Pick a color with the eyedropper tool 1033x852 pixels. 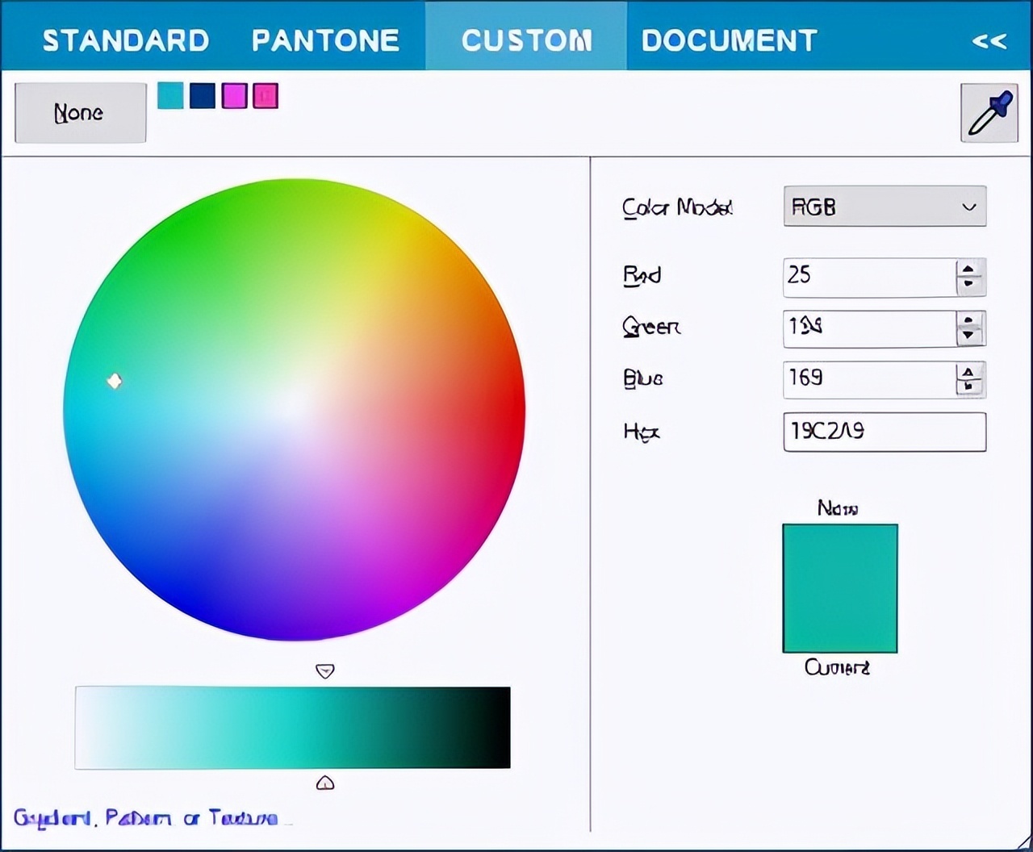point(988,113)
